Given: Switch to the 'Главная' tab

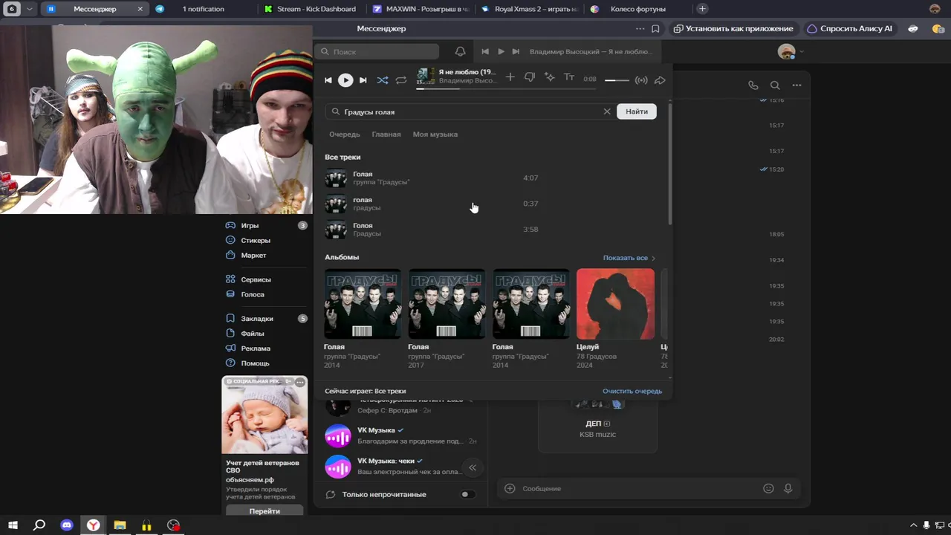Looking at the screenshot, I should [386, 134].
